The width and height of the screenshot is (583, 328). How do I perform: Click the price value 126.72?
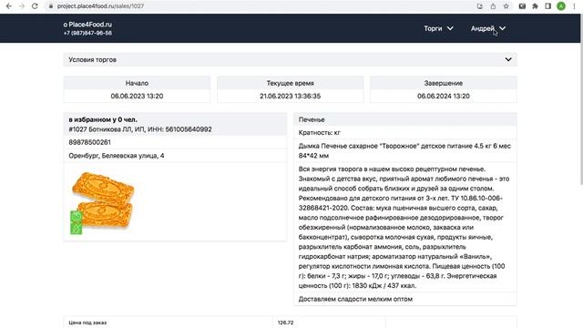click(x=285, y=323)
